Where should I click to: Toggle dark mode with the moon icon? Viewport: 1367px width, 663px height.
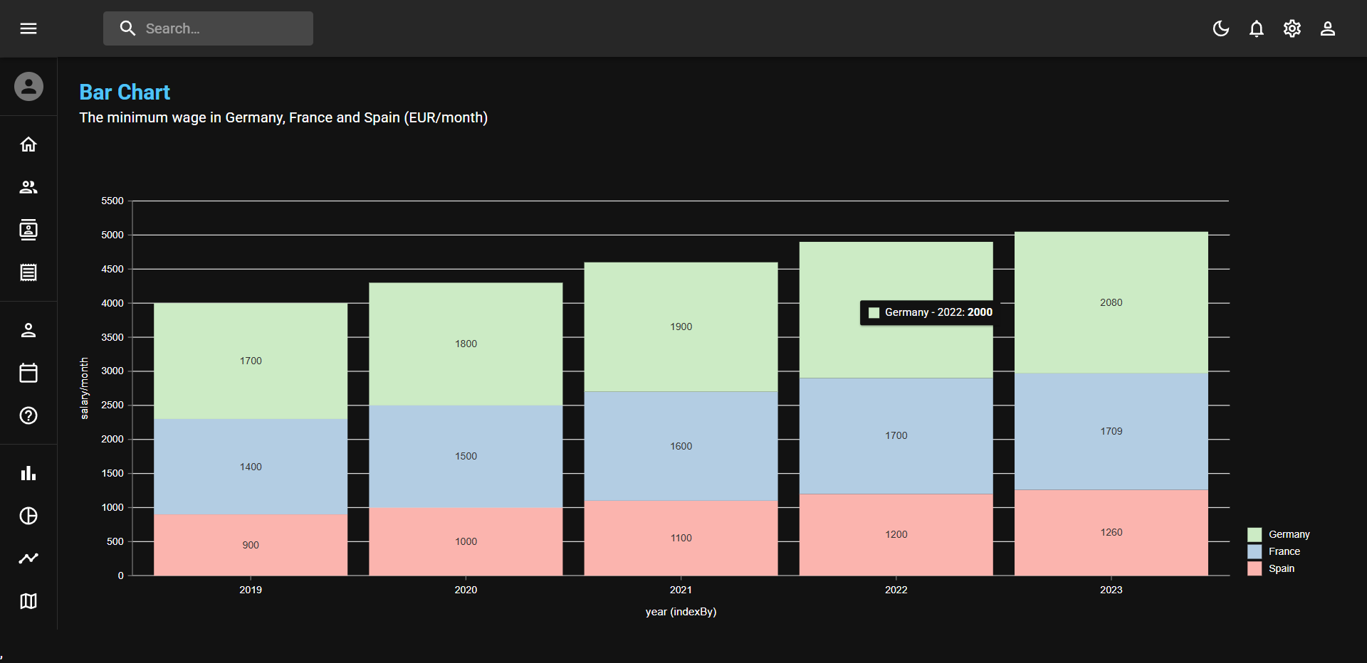point(1221,28)
